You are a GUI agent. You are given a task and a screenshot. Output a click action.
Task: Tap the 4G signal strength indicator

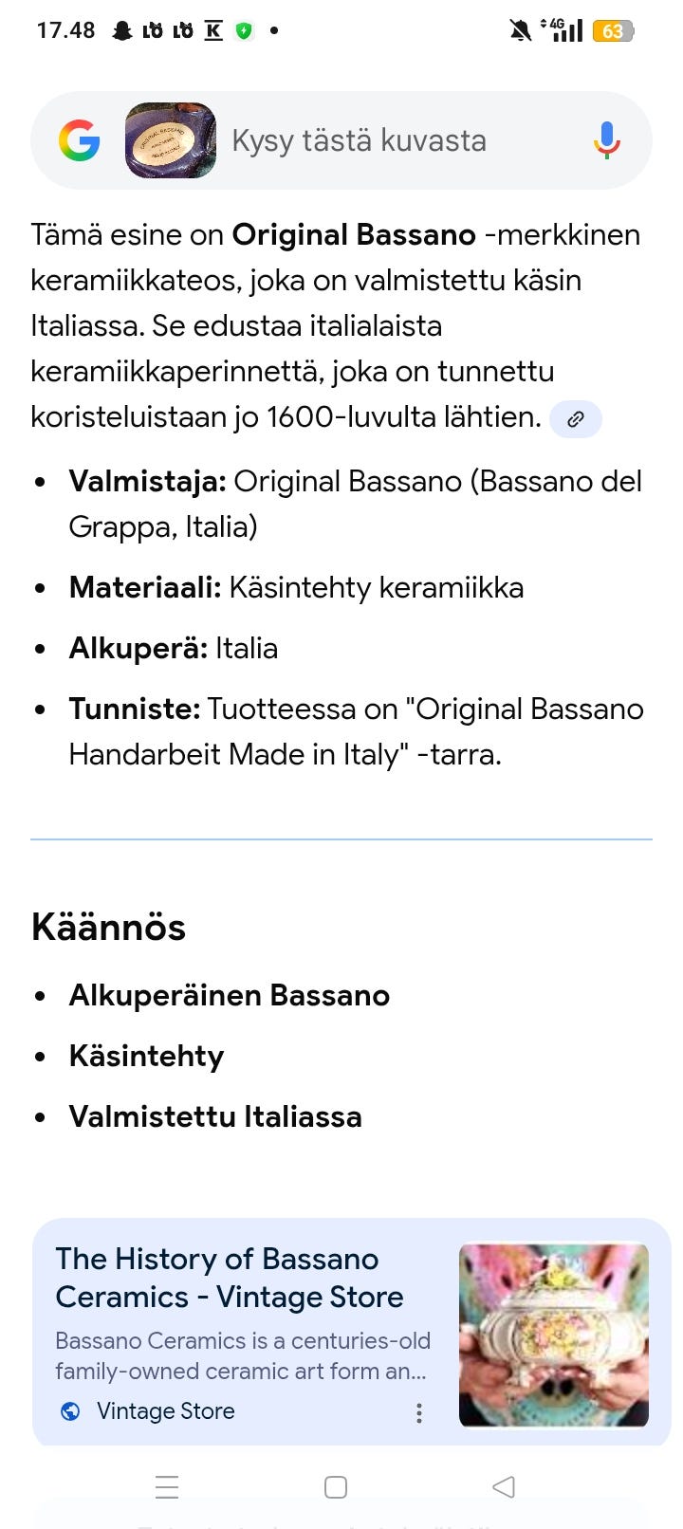[x=563, y=30]
